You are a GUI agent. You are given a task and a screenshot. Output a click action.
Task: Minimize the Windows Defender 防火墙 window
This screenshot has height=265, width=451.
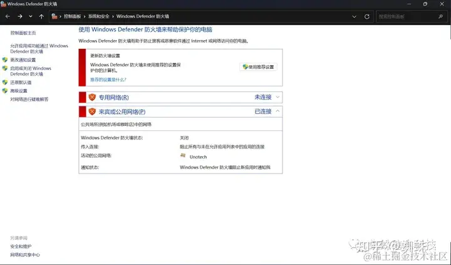[x=409, y=4]
